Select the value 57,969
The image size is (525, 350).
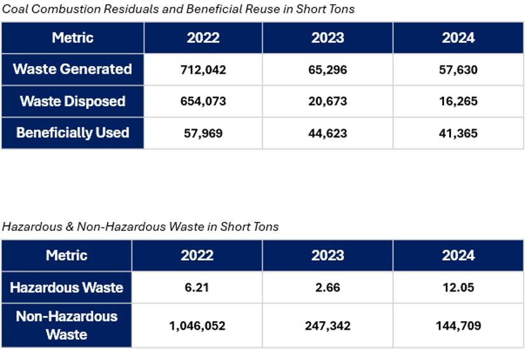[x=203, y=133]
